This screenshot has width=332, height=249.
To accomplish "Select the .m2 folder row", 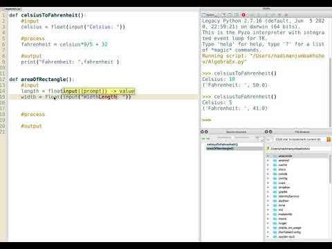I will click(297, 210).
